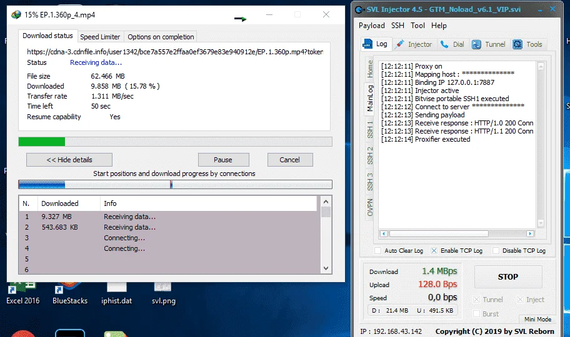Open Help menu in SVL Injector
The height and width of the screenshot is (337, 570).
(x=439, y=26)
